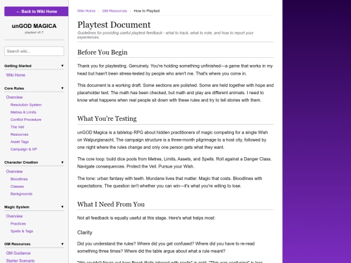Open Metres & Limits page

click(x=23, y=112)
